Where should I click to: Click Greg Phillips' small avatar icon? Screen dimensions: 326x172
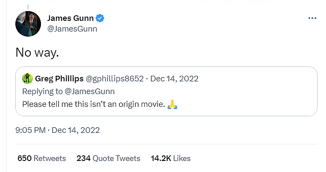click(x=27, y=78)
